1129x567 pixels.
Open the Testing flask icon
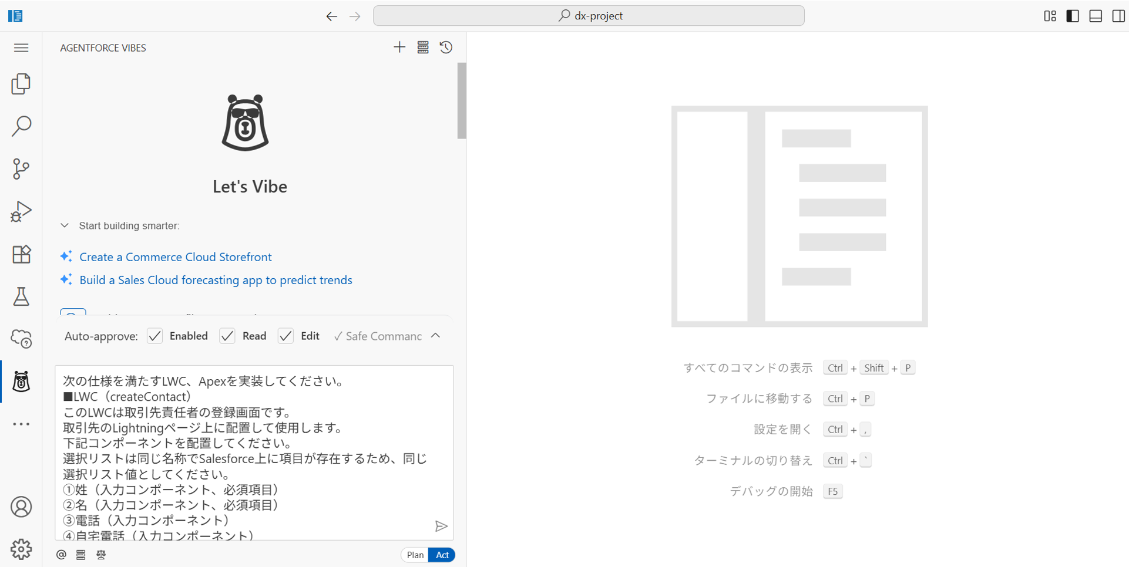pyautogui.click(x=21, y=296)
